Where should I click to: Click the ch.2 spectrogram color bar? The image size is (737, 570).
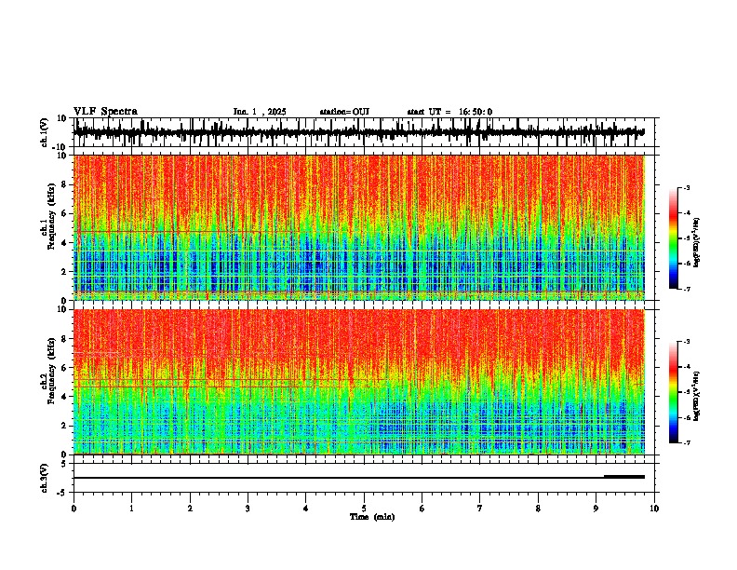click(674, 392)
